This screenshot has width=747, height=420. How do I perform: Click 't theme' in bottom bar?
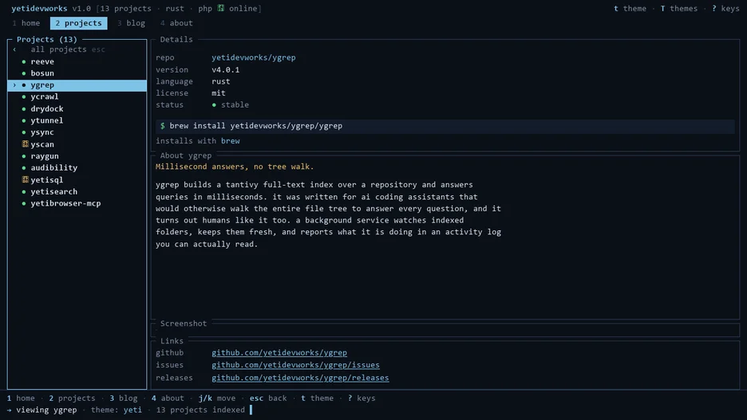tap(318, 398)
